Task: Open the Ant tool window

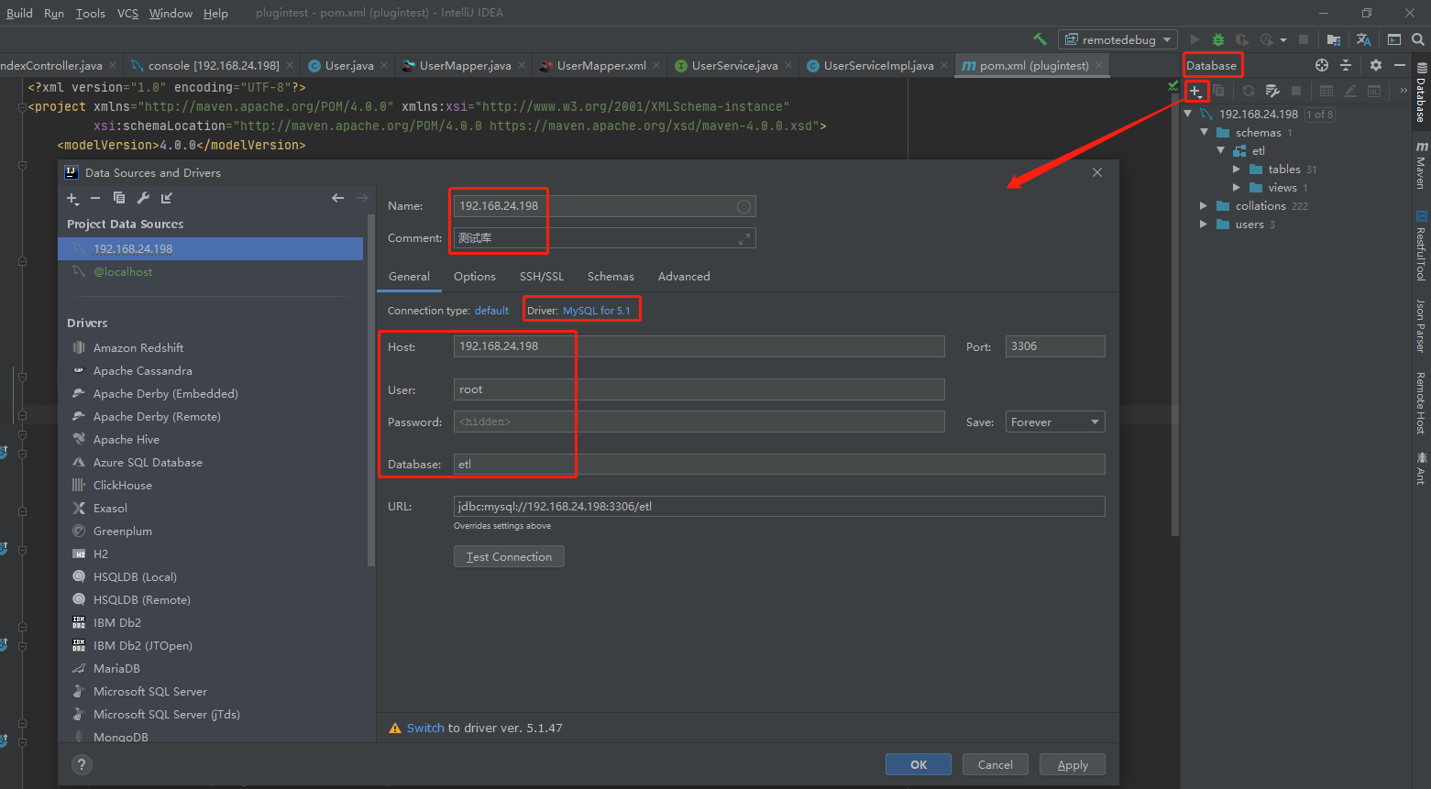Action: (1422, 466)
